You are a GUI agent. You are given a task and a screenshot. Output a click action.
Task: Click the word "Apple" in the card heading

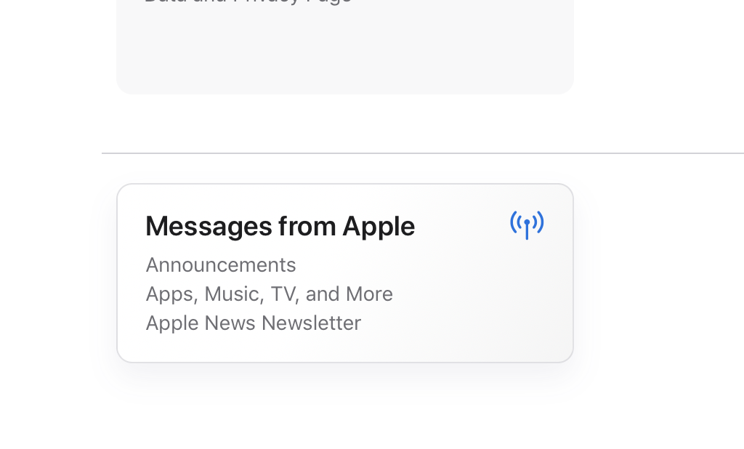(x=379, y=227)
